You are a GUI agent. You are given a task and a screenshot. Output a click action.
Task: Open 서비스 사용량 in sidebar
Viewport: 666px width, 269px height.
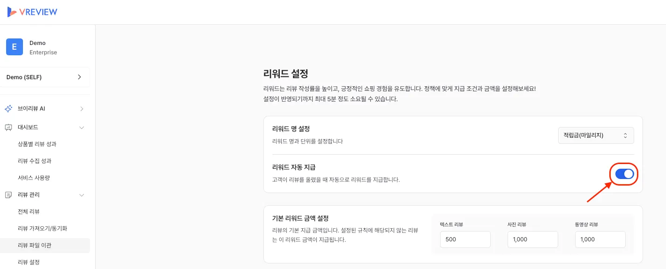[x=34, y=178]
